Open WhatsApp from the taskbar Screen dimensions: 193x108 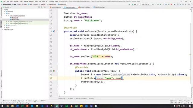(x=76, y=106)
